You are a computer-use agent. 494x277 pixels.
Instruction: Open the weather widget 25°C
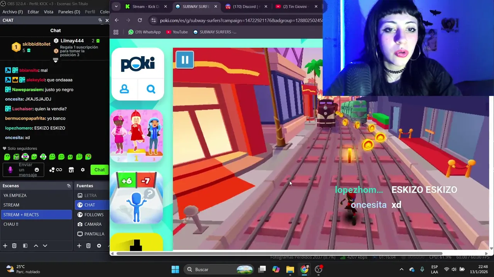[x=23, y=269]
